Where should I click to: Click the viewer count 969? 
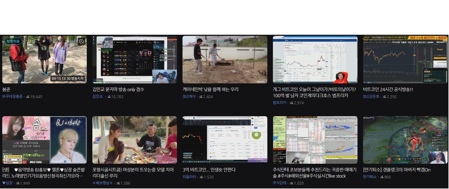pos(388,177)
